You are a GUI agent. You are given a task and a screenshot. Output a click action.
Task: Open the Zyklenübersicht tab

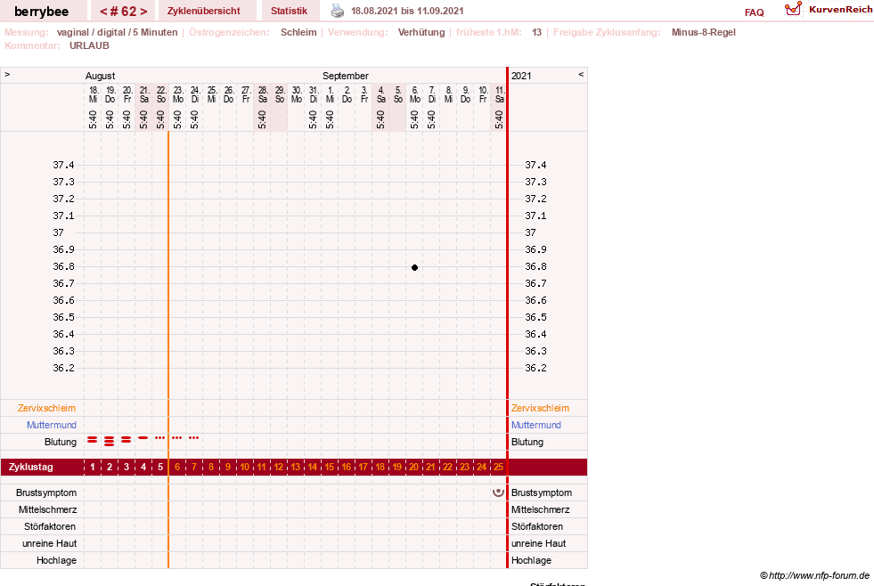coord(203,11)
